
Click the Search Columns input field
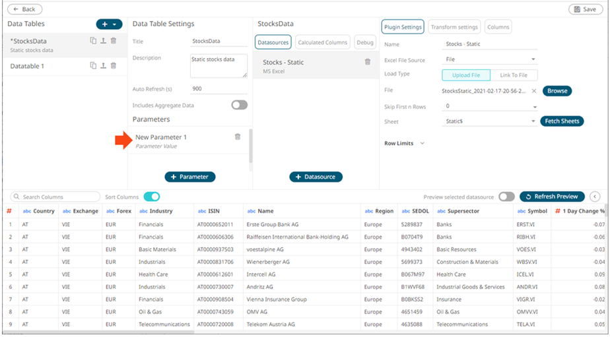56,197
